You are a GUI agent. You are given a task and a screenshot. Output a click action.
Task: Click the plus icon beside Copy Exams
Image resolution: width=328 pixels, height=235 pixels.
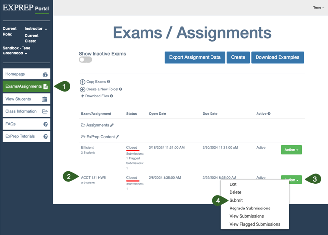[x=82, y=82]
